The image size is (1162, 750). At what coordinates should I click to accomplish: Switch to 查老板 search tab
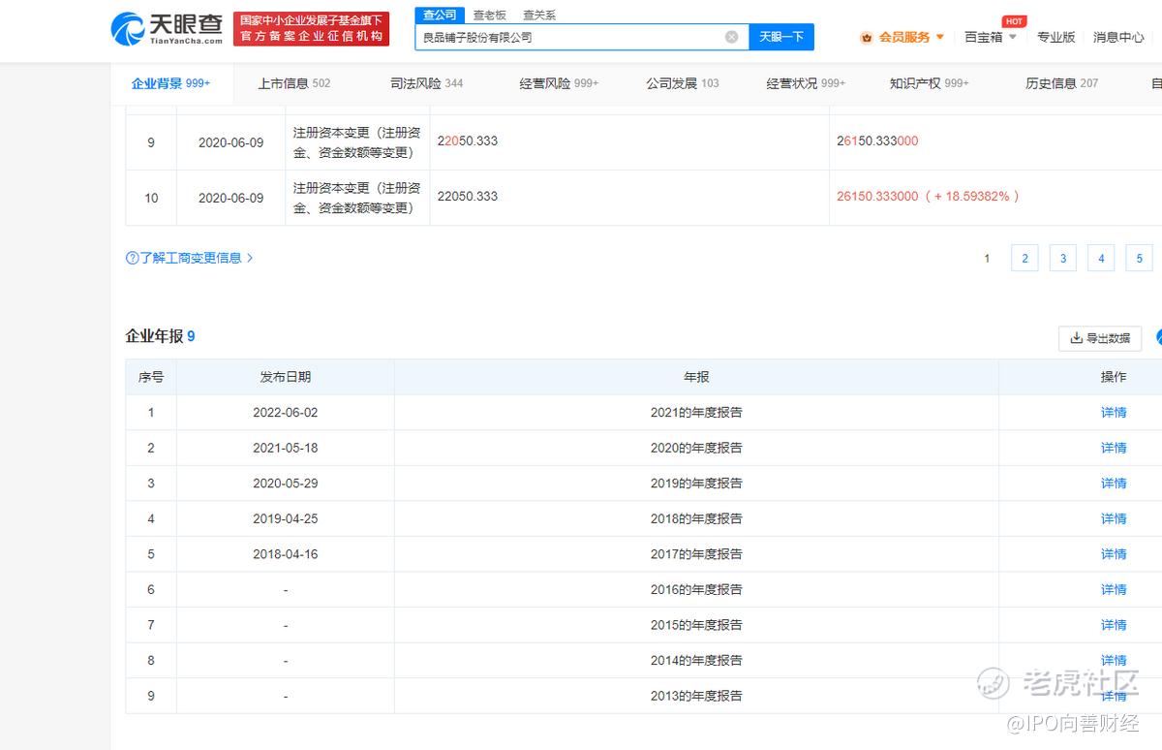point(489,16)
